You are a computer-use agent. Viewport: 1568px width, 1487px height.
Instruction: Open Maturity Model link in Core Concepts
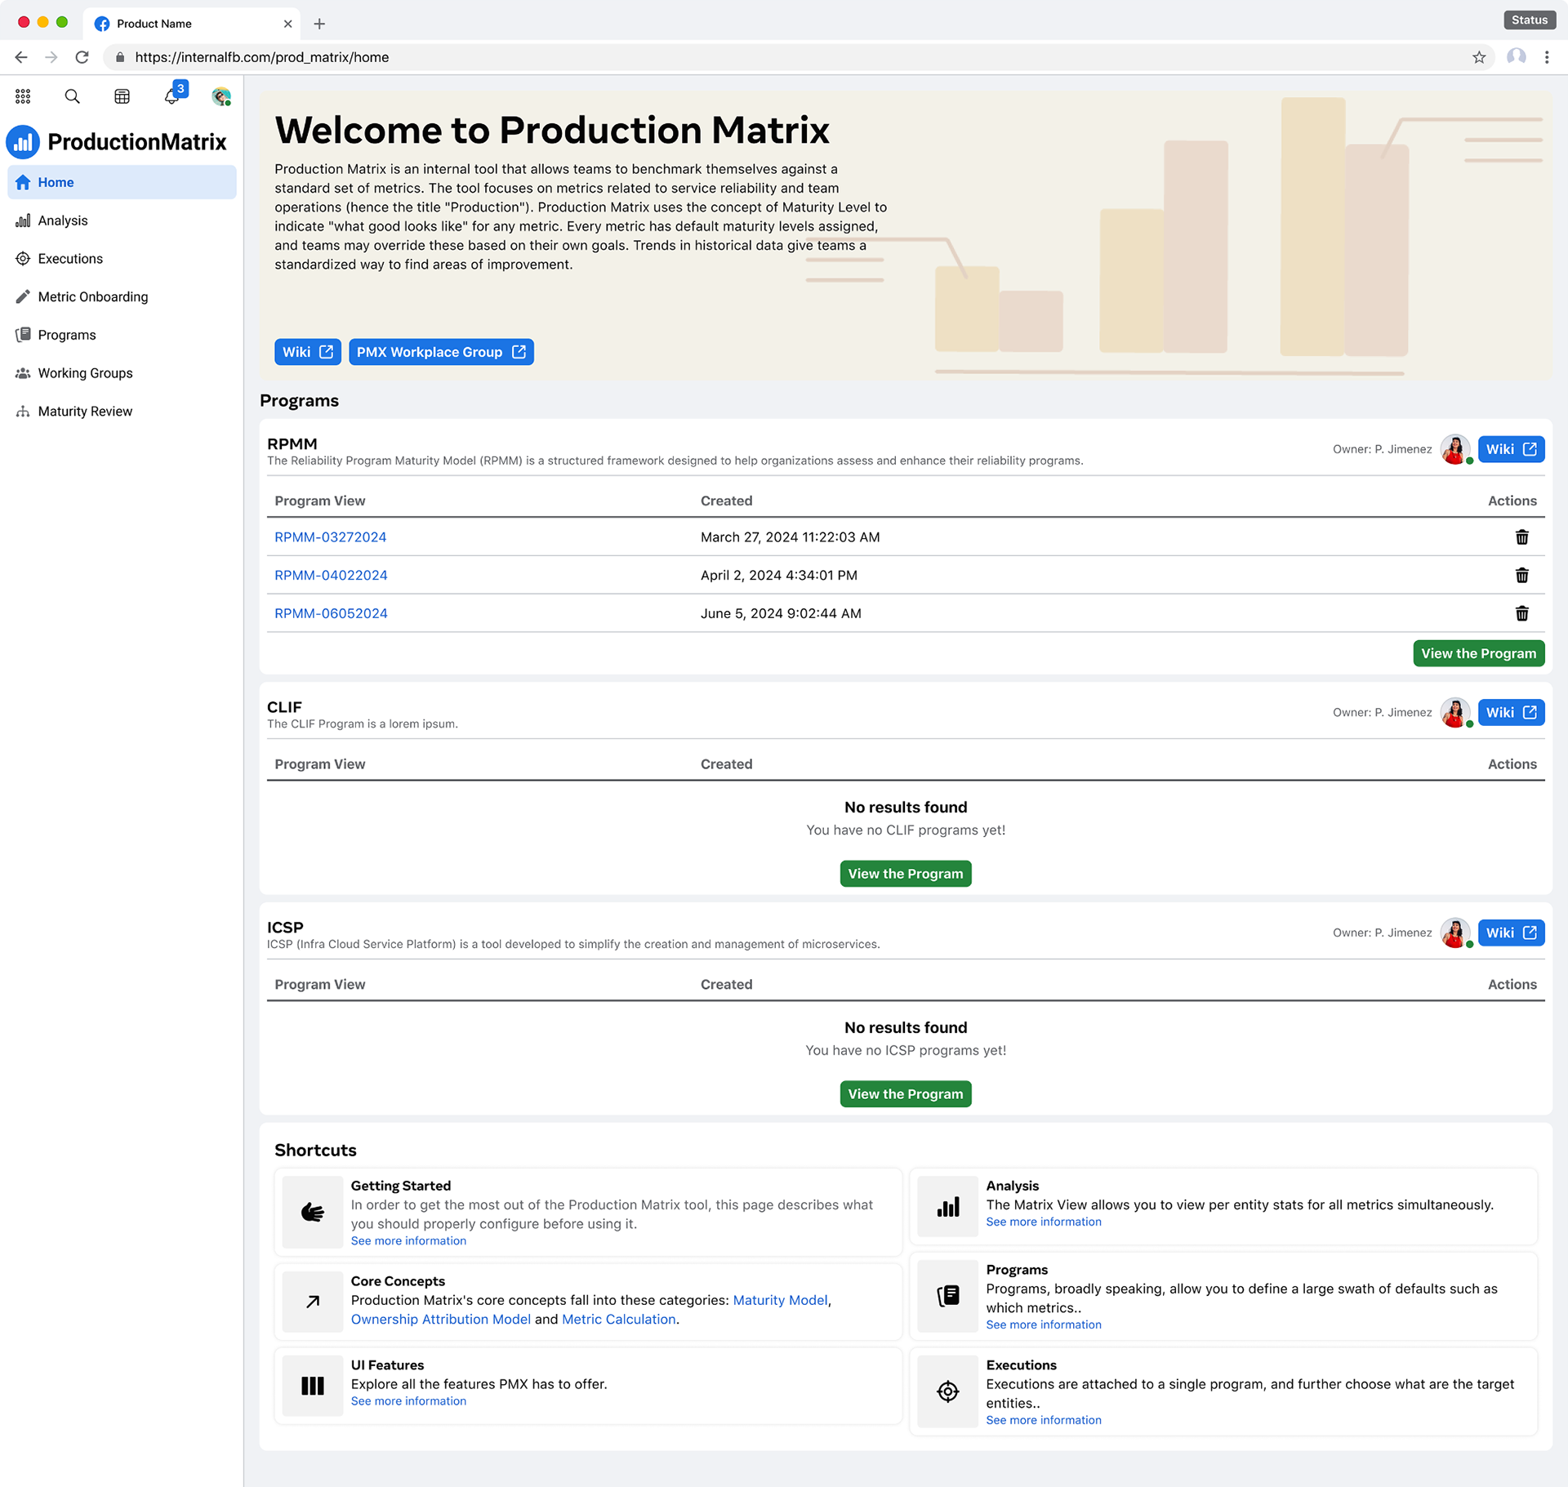(780, 1300)
